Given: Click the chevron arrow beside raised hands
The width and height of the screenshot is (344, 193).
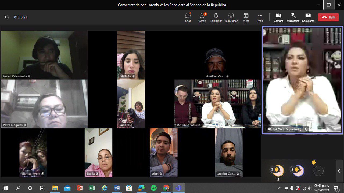Looking at the screenshot, I should pyautogui.click(x=339, y=171).
